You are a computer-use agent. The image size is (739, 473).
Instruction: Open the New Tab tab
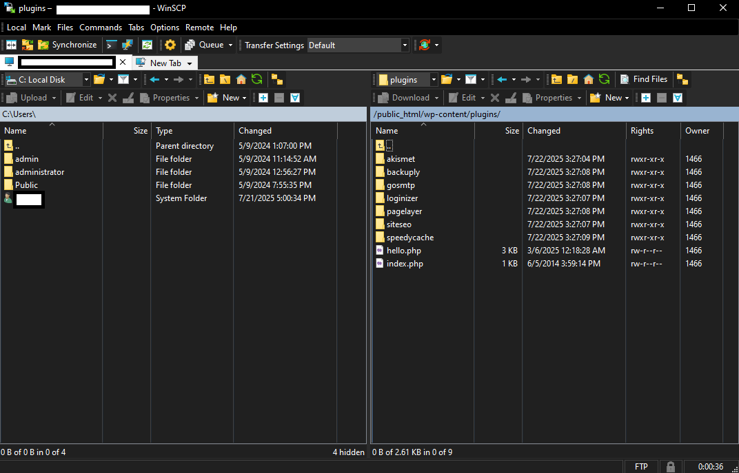[x=160, y=63]
